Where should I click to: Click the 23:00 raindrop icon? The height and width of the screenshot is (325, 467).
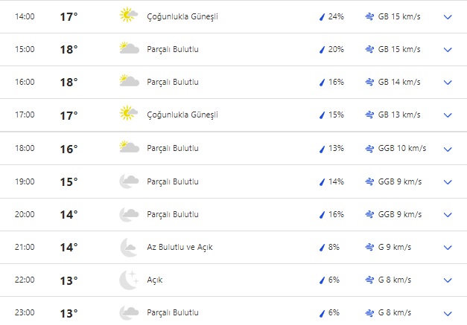(322, 313)
